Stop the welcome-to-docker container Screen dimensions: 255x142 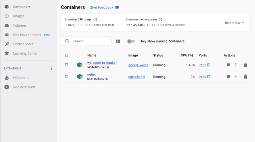(228, 65)
